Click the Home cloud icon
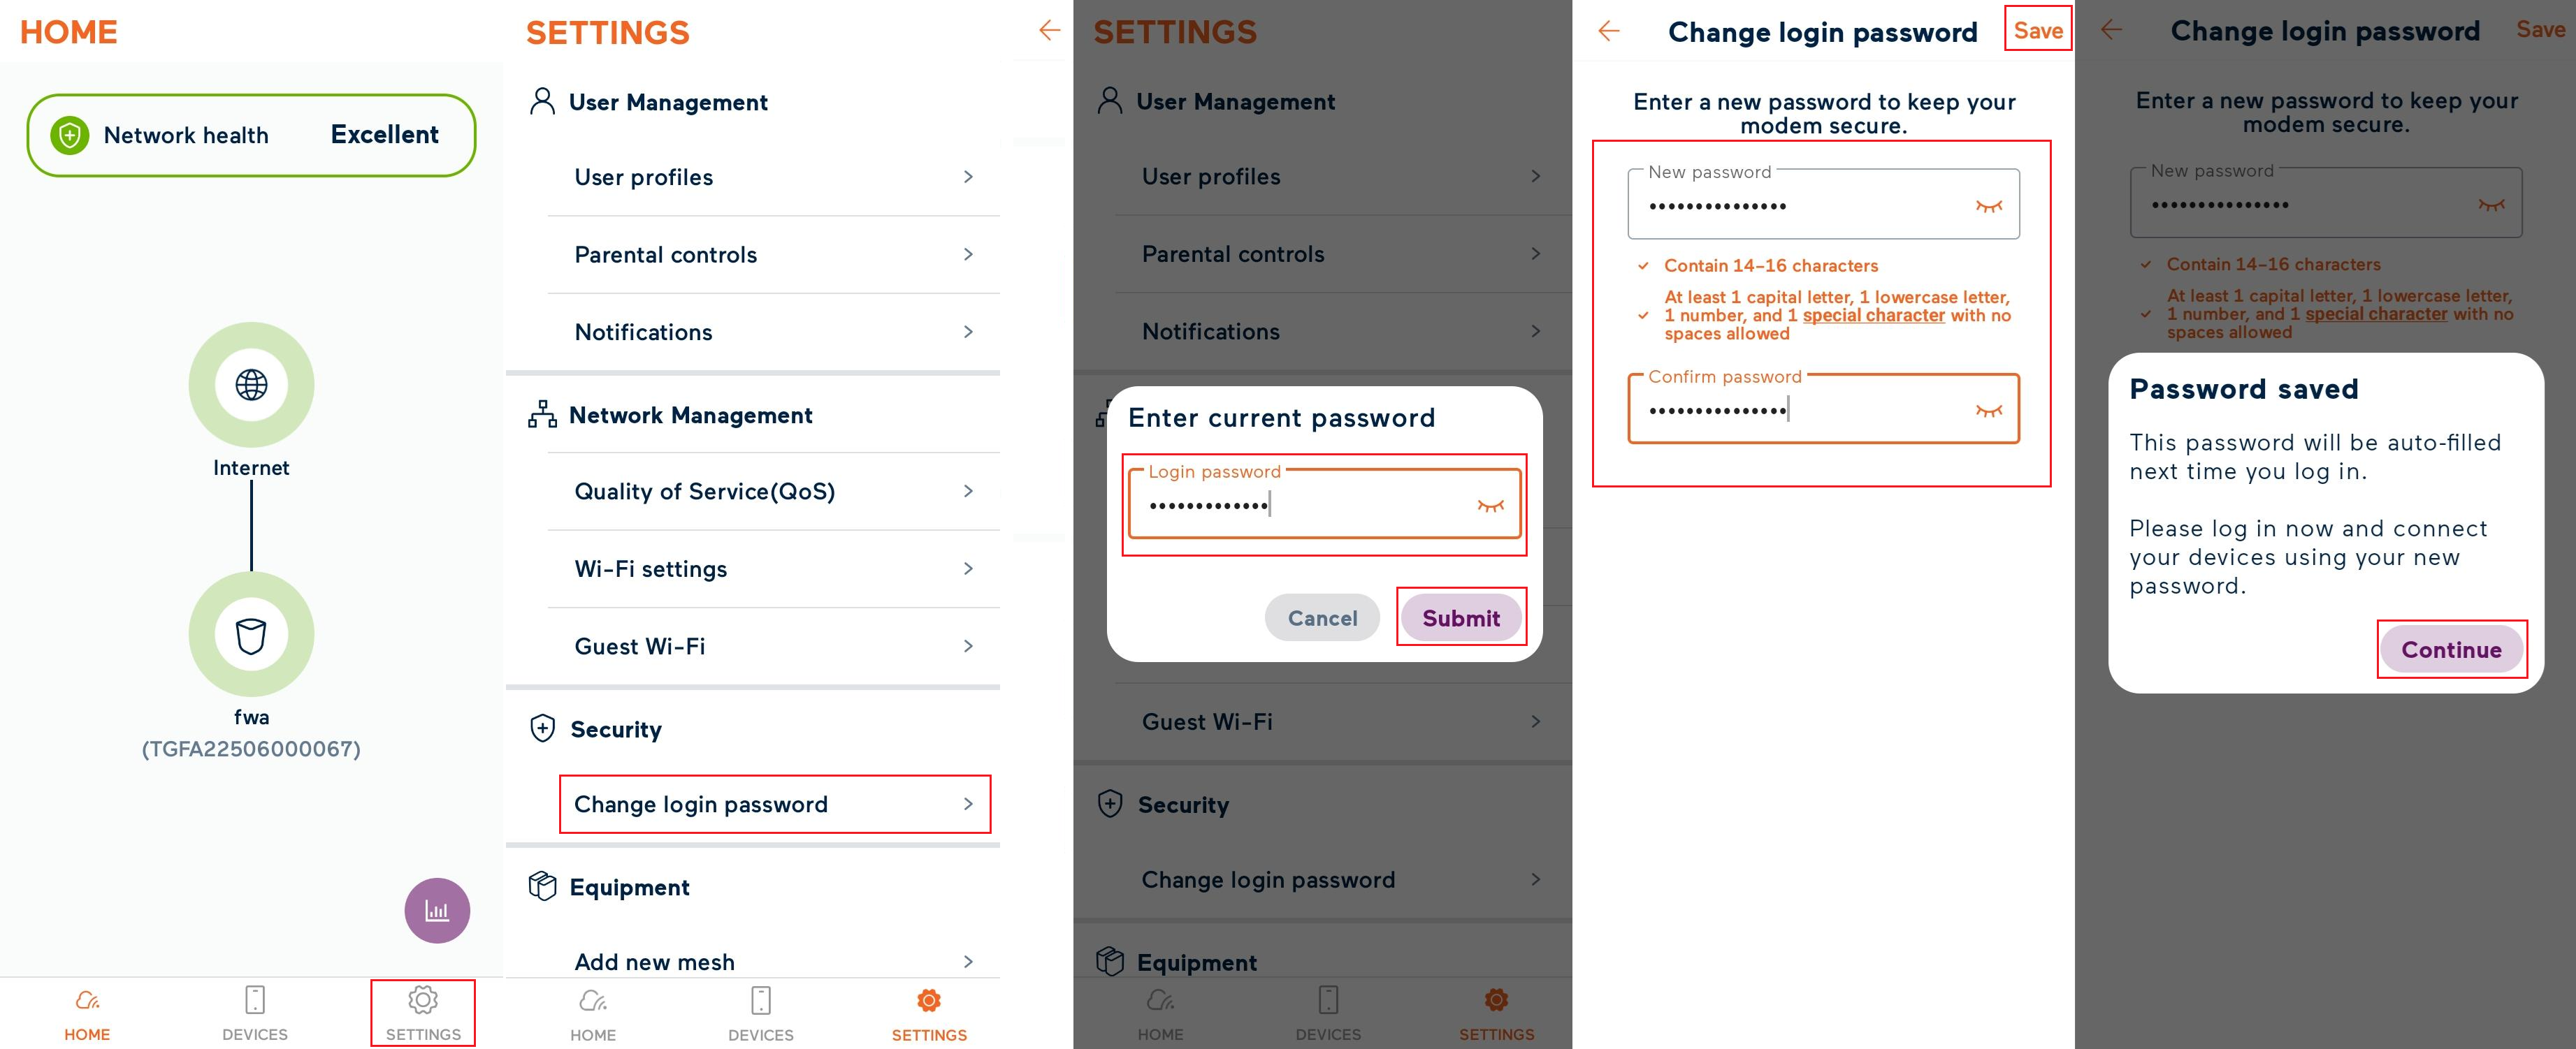This screenshot has height=1049, width=2576. (87, 999)
